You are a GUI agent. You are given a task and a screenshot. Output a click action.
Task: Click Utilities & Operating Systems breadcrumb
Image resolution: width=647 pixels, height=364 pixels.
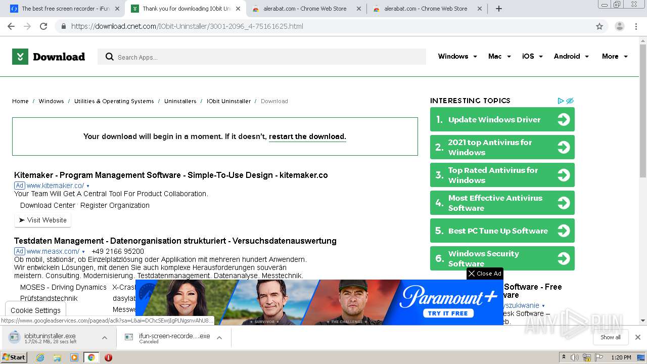114,101
